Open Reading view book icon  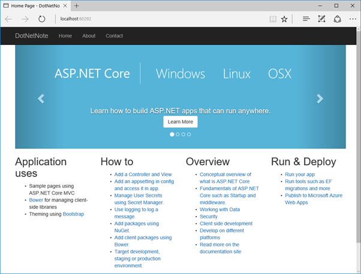point(273,19)
